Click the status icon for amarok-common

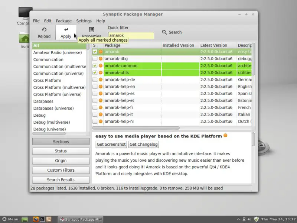[x=101, y=66]
